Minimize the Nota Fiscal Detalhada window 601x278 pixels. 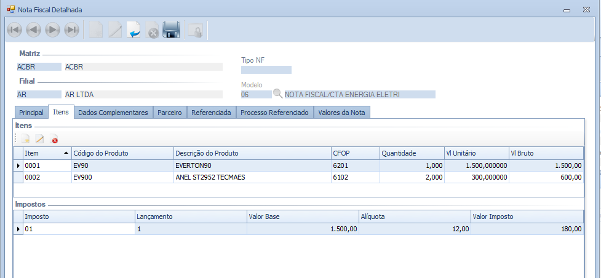click(x=565, y=10)
